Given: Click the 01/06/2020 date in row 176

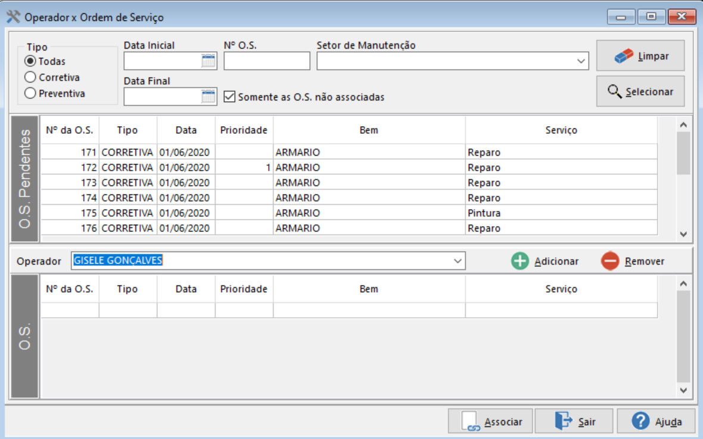Looking at the screenshot, I should [x=186, y=228].
